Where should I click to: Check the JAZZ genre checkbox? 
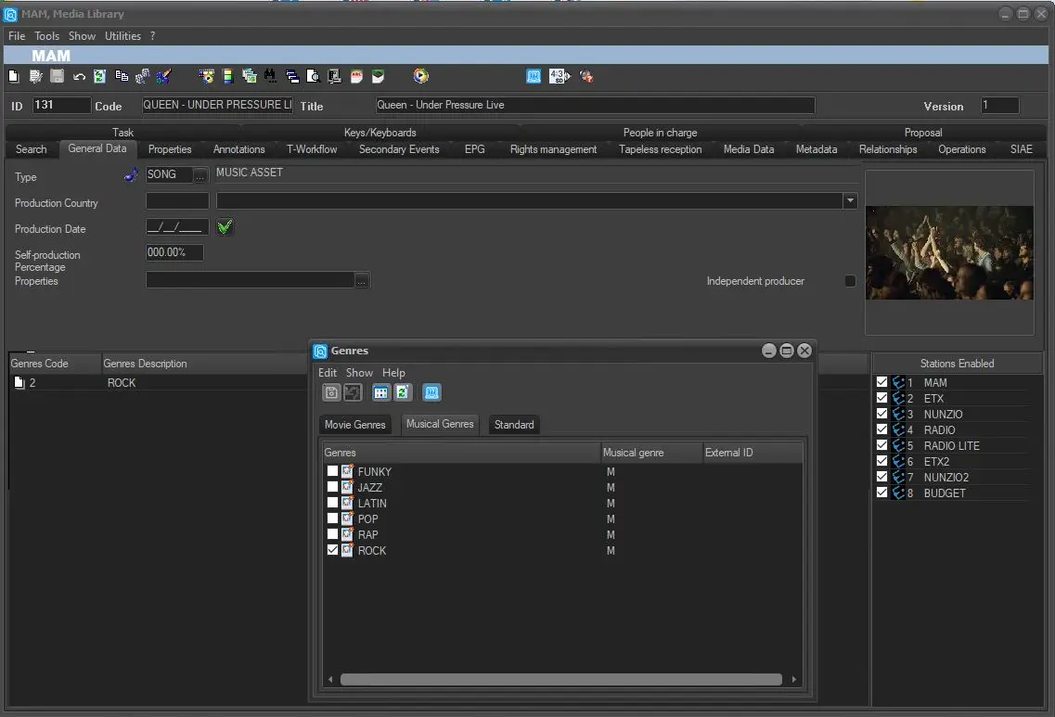[332, 487]
